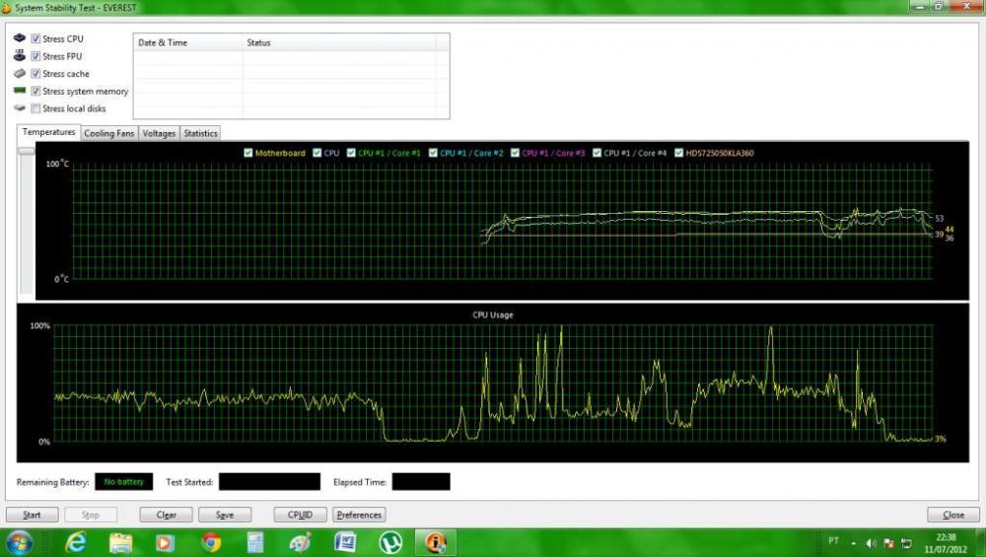986x557 pixels.
Task: Open the Windows Start menu orb
Action: (x=20, y=542)
